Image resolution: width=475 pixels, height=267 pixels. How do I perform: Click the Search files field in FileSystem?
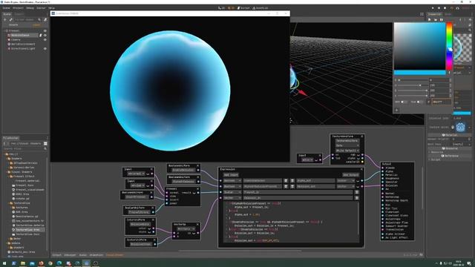click(x=24, y=148)
